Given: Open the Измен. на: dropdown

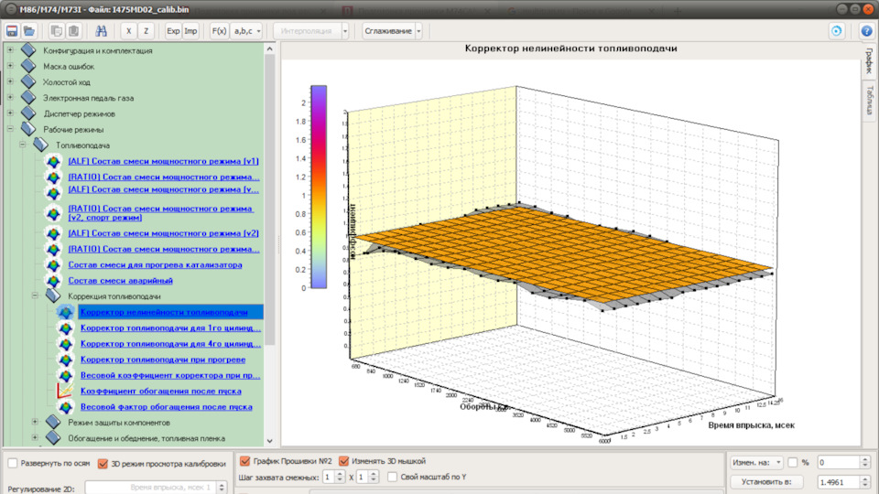Looking at the screenshot, I should (x=756, y=462).
